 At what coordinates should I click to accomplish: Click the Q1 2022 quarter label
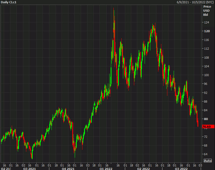click(x=106, y=169)
